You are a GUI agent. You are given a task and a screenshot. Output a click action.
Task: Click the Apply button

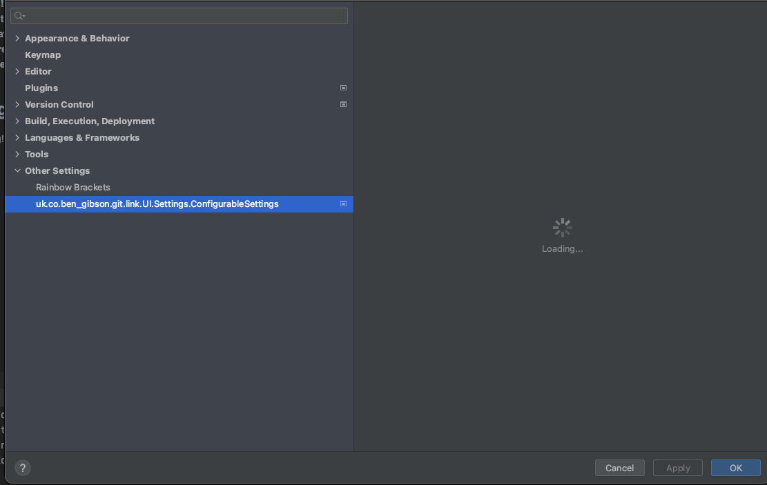coord(677,468)
